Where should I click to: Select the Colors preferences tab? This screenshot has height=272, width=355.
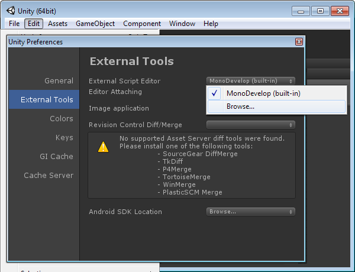[44, 118]
